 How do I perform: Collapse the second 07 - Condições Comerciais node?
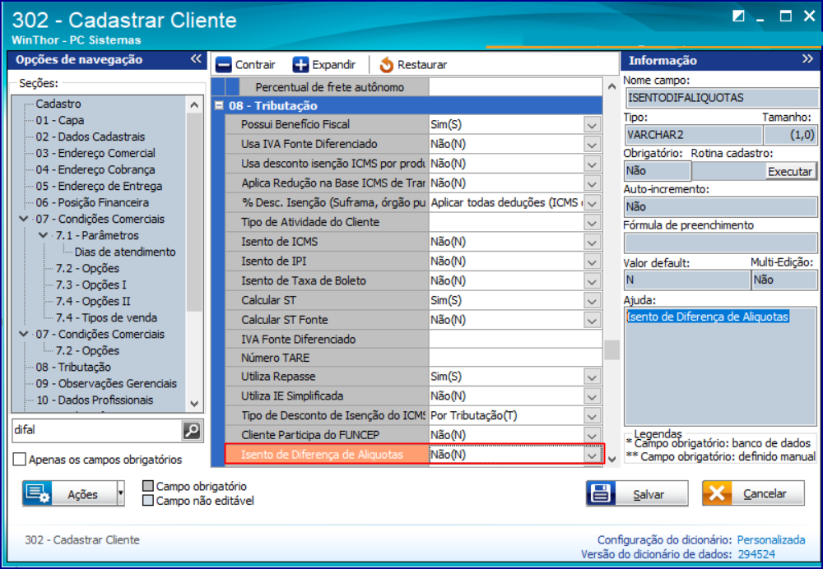24,334
